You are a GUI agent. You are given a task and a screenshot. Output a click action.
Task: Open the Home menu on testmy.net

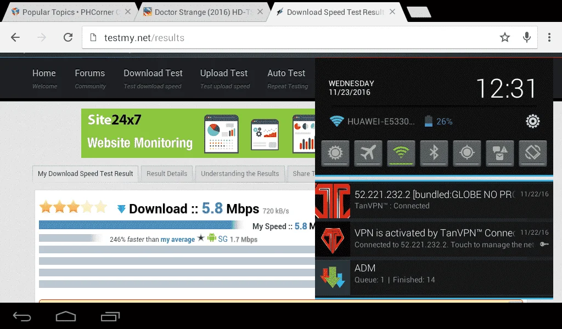tap(44, 79)
